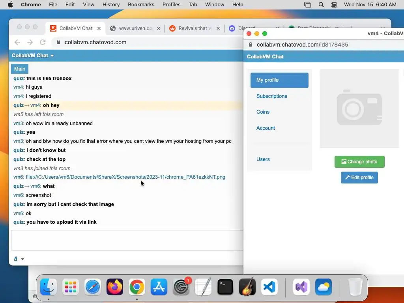Click the vm4 username on "i registered"

[18, 96]
